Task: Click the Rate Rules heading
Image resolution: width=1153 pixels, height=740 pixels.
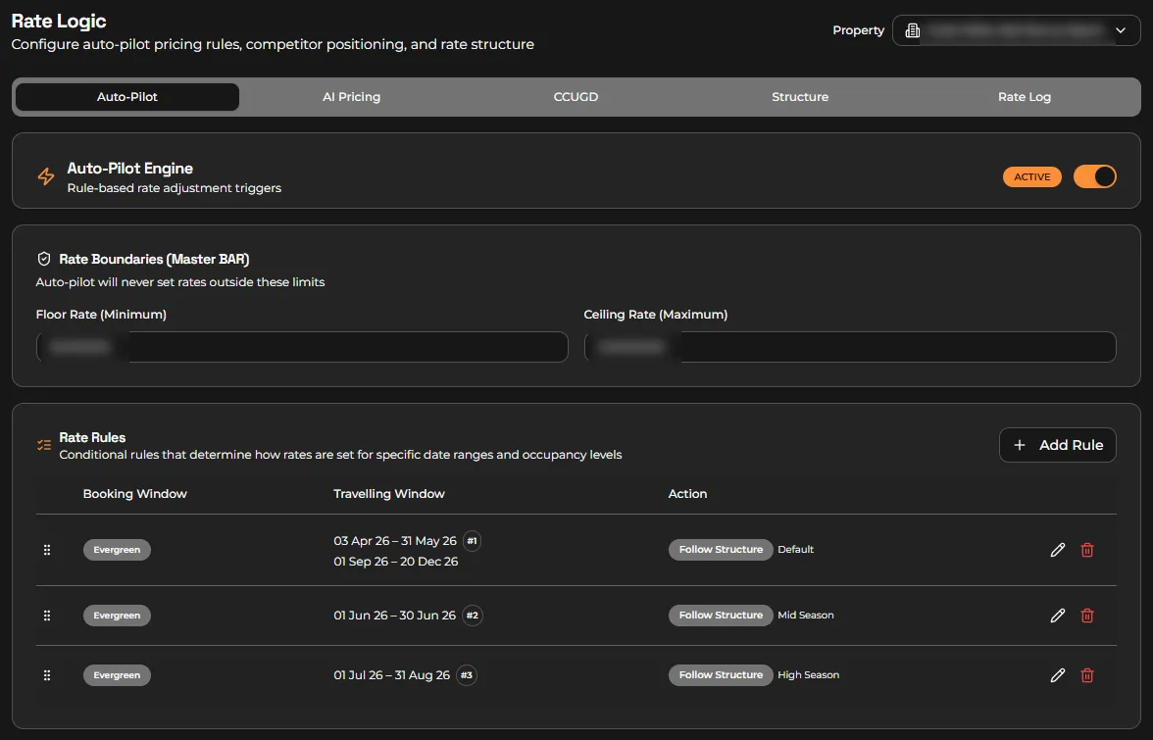Action: coord(92,437)
